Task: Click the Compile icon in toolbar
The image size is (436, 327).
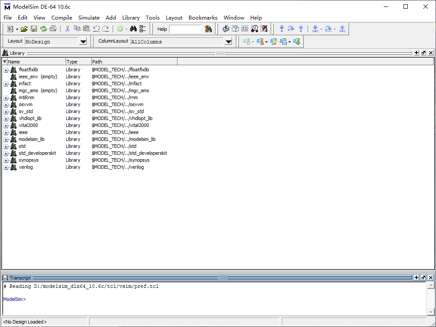Action: point(226,29)
